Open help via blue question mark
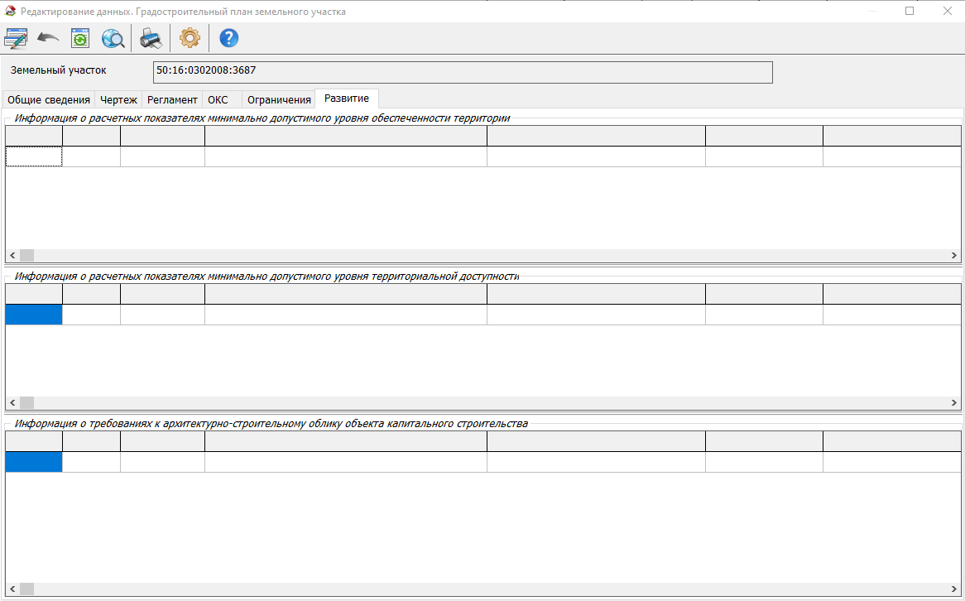This screenshot has height=601, width=965. (x=228, y=38)
